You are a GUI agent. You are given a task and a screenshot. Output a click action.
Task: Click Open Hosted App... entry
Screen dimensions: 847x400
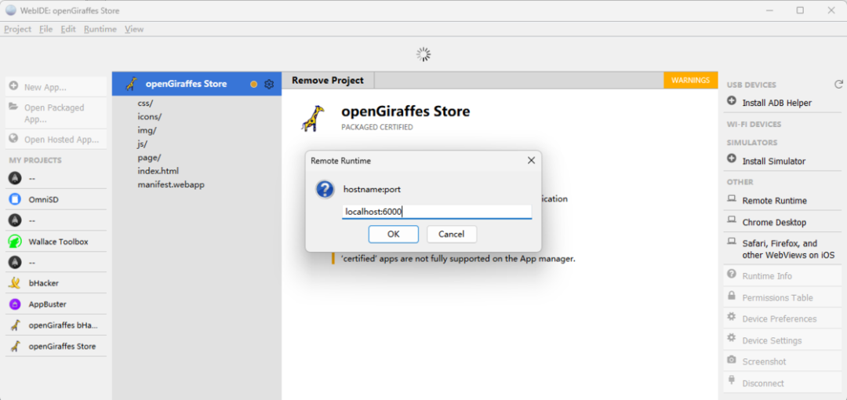[56, 140]
